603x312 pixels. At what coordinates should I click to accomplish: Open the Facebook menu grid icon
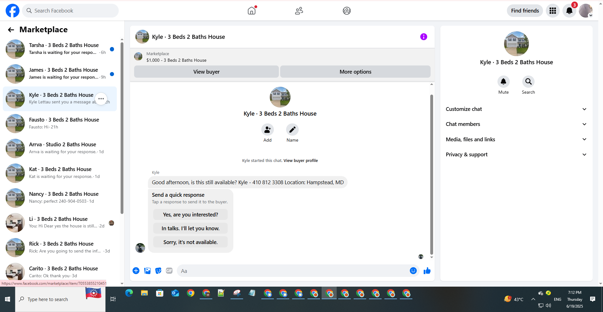point(553,11)
